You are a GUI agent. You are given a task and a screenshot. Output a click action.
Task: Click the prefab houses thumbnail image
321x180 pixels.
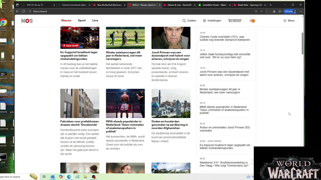(80, 103)
